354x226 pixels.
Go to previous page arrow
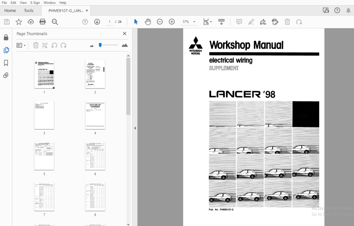85,22
